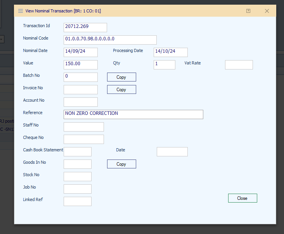This screenshot has height=234, width=284.
Task: Click the Cash Book Statement label
Action: tap(43, 150)
